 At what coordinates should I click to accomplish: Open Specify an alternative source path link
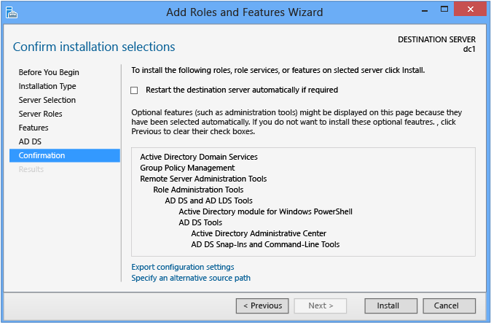pyautogui.click(x=191, y=278)
